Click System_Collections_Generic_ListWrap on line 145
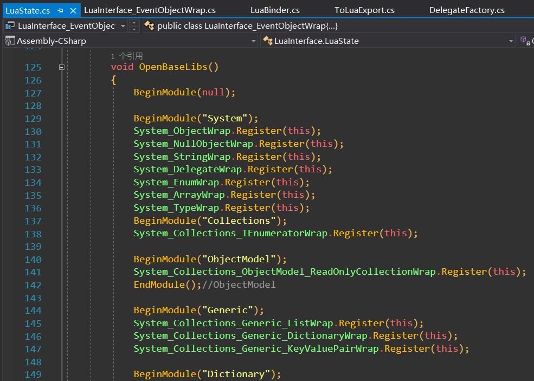The image size is (534, 381). 233,323
